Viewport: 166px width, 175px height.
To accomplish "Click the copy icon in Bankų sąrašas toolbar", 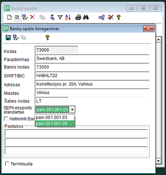I will click(42, 17).
